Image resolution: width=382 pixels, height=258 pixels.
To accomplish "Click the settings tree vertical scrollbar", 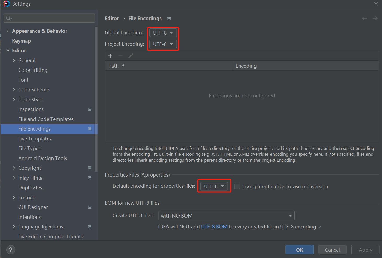I will (96, 99).
